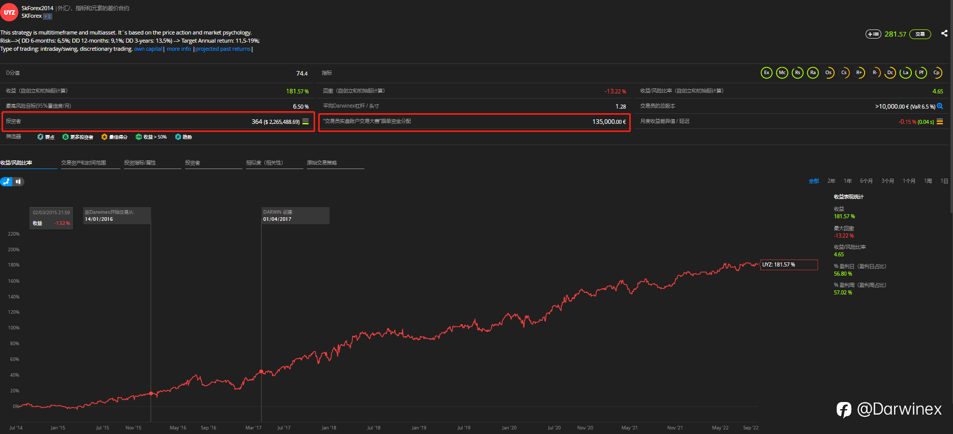Select the 要点 filter badge
The height and width of the screenshot is (434, 953).
coord(46,137)
